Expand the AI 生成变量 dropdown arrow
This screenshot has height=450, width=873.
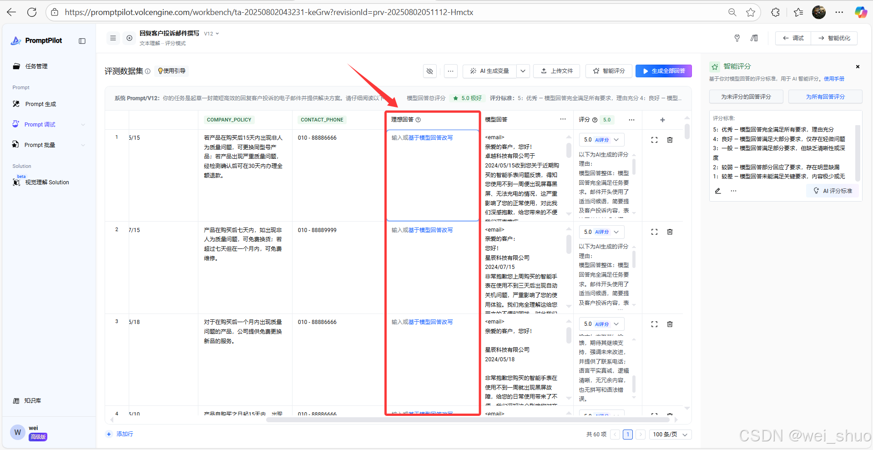(x=523, y=71)
